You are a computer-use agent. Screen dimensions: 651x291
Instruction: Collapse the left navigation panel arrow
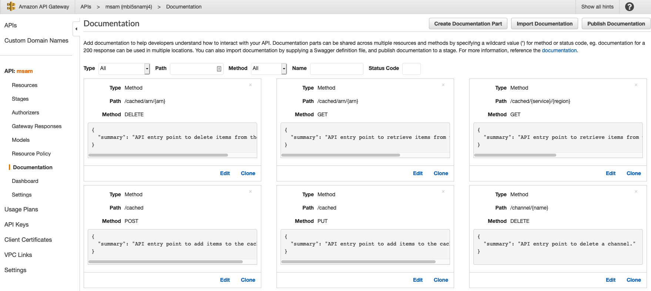point(76,29)
